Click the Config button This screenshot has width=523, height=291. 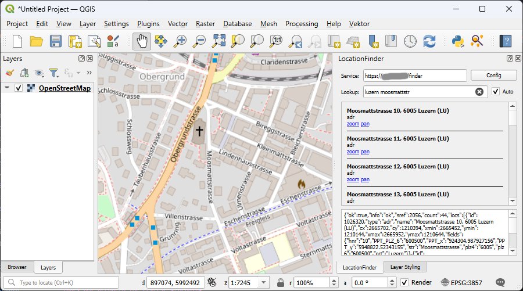pos(493,76)
